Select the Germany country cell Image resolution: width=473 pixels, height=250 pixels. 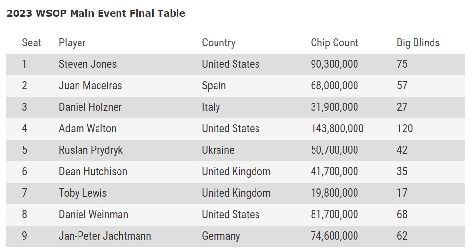tap(221, 236)
